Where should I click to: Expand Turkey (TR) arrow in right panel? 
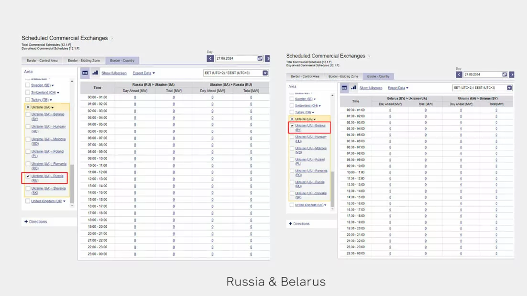point(313,112)
